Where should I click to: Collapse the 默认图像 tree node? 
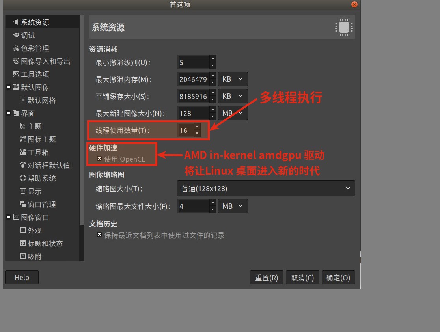(8, 87)
